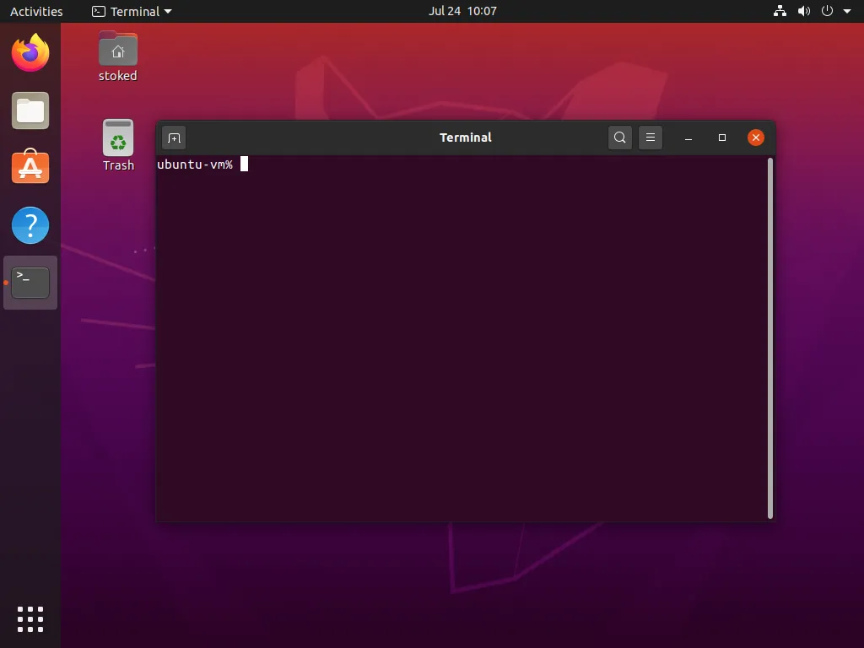864x648 pixels.
Task: Show Applications grid
Action: (x=30, y=618)
